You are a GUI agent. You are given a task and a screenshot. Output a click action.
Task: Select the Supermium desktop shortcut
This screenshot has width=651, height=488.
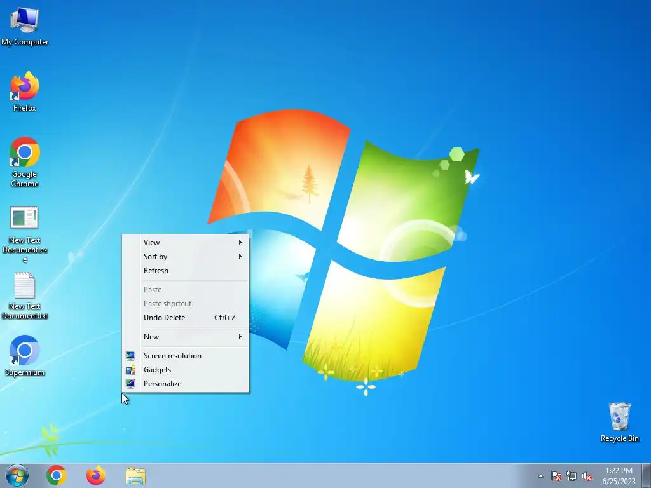click(25, 356)
